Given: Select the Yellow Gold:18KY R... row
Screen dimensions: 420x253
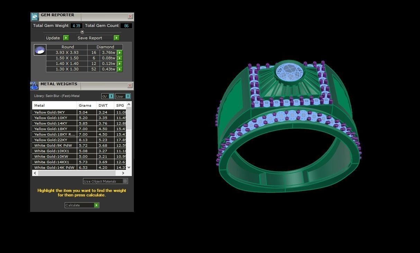Looking at the screenshot, I should (80, 134).
